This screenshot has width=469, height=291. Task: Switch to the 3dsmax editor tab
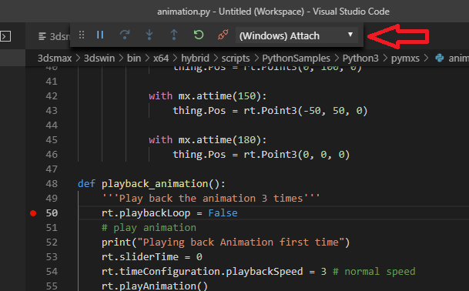tap(55, 36)
